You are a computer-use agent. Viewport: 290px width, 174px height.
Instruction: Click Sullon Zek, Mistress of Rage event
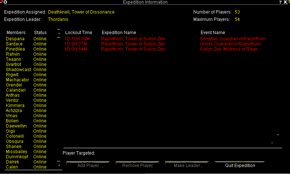tap(228, 49)
